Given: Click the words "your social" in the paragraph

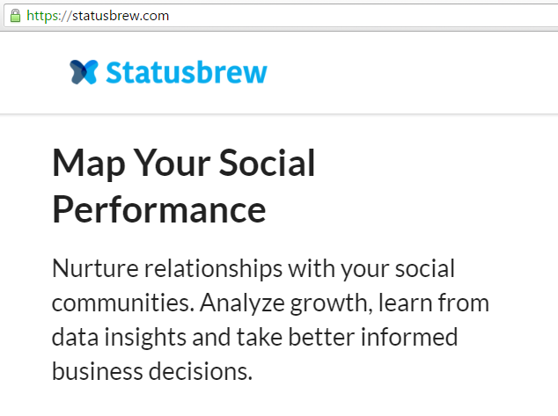Looking at the screenshot, I should tap(398, 269).
